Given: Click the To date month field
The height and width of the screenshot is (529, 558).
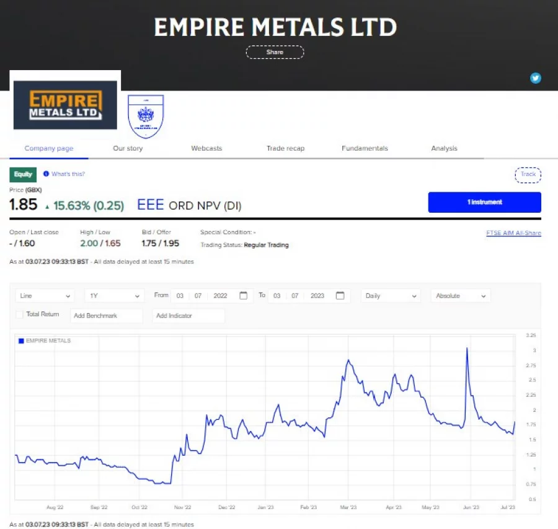Looking at the screenshot, I should click(x=294, y=296).
